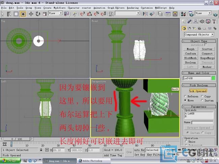Image resolution: width=219 pixels, height=164 pixels.
Task: Click the Mirror tool icon
Action: pyautogui.click(x=145, y=14)
